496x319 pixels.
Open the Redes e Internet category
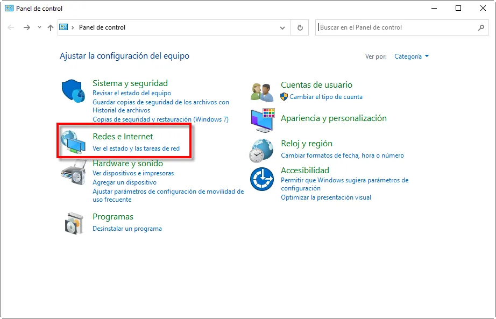123,137
